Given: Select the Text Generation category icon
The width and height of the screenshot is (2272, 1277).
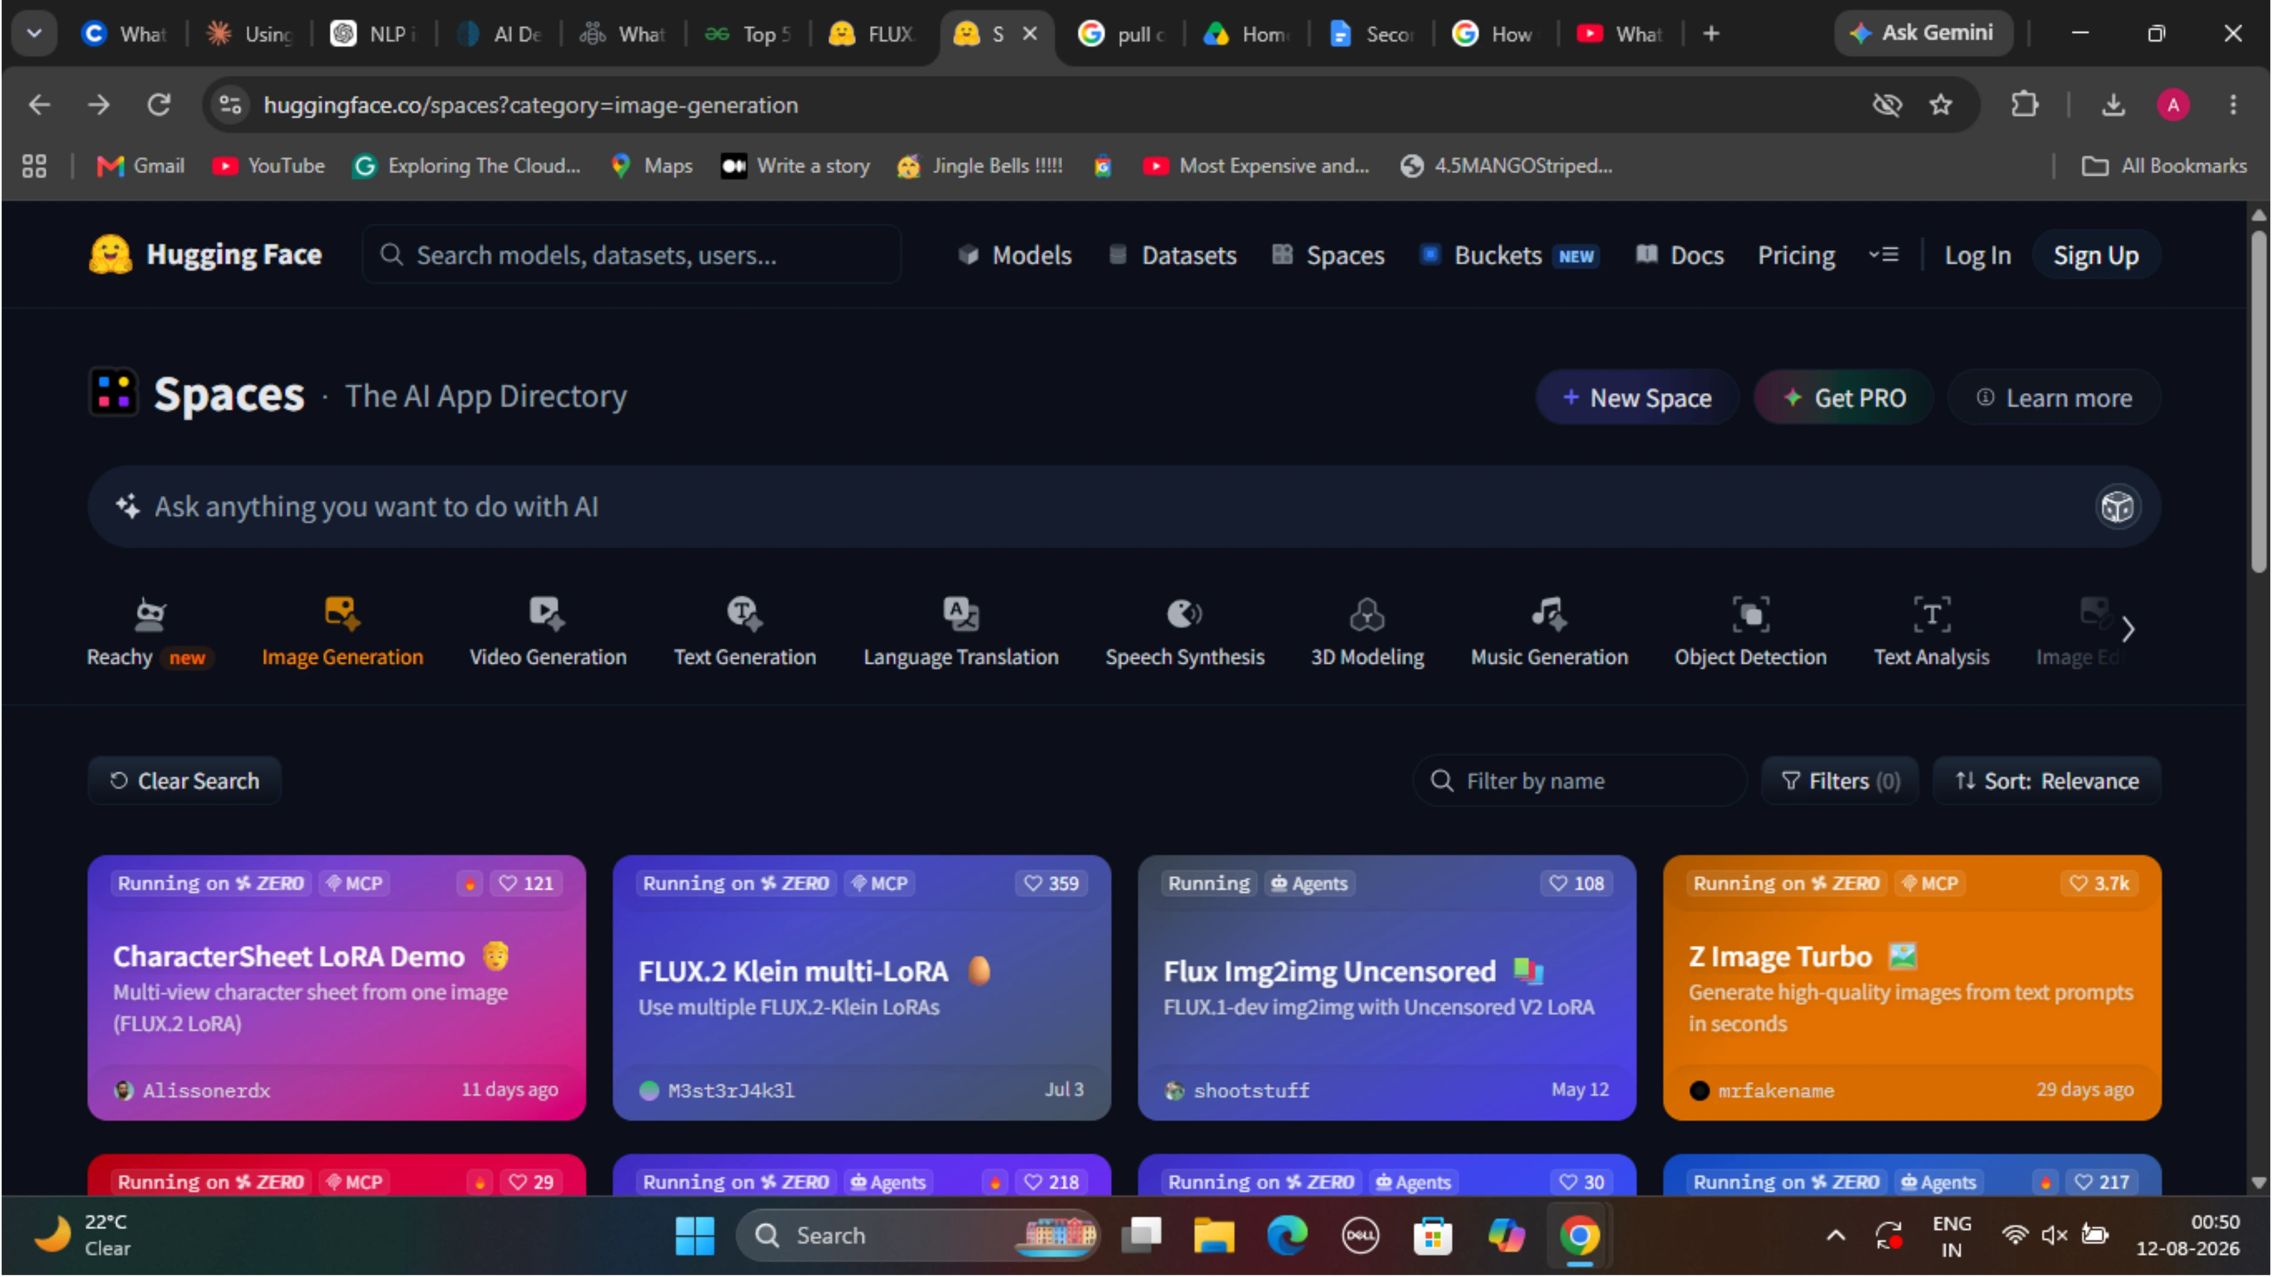Looking at the screenshot, I should click(745, 613).
